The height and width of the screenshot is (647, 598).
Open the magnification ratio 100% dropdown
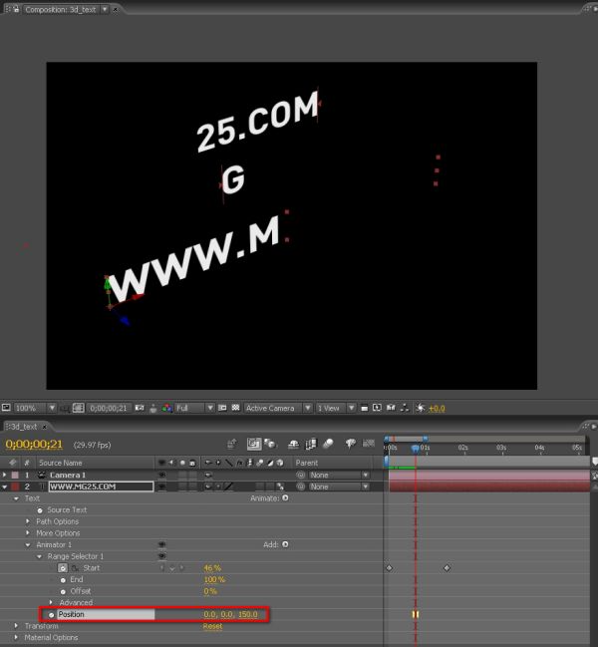[x=35, y=408]
